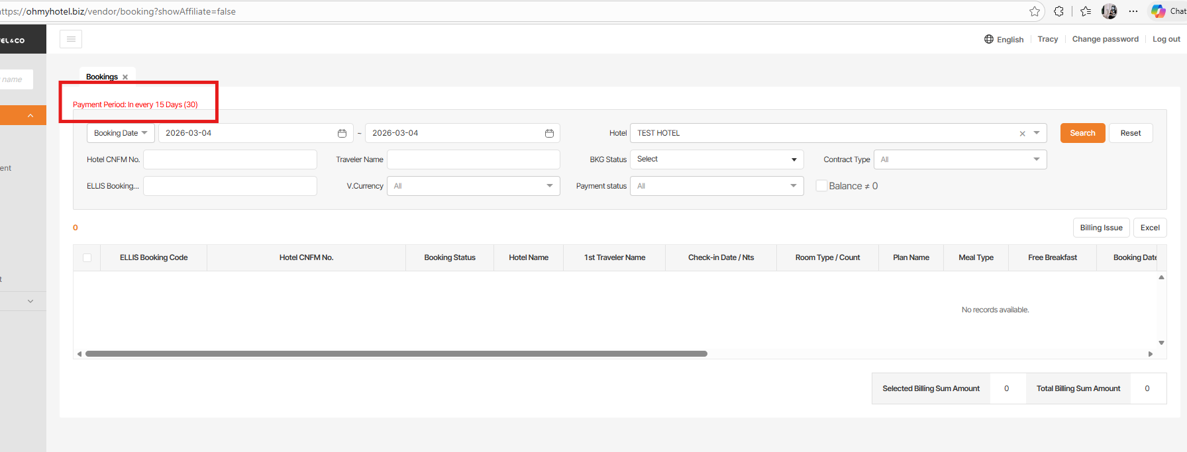The image size is (1187, 452).
Task: Open the browser favorites list icon
Action: coord(1085,11)
